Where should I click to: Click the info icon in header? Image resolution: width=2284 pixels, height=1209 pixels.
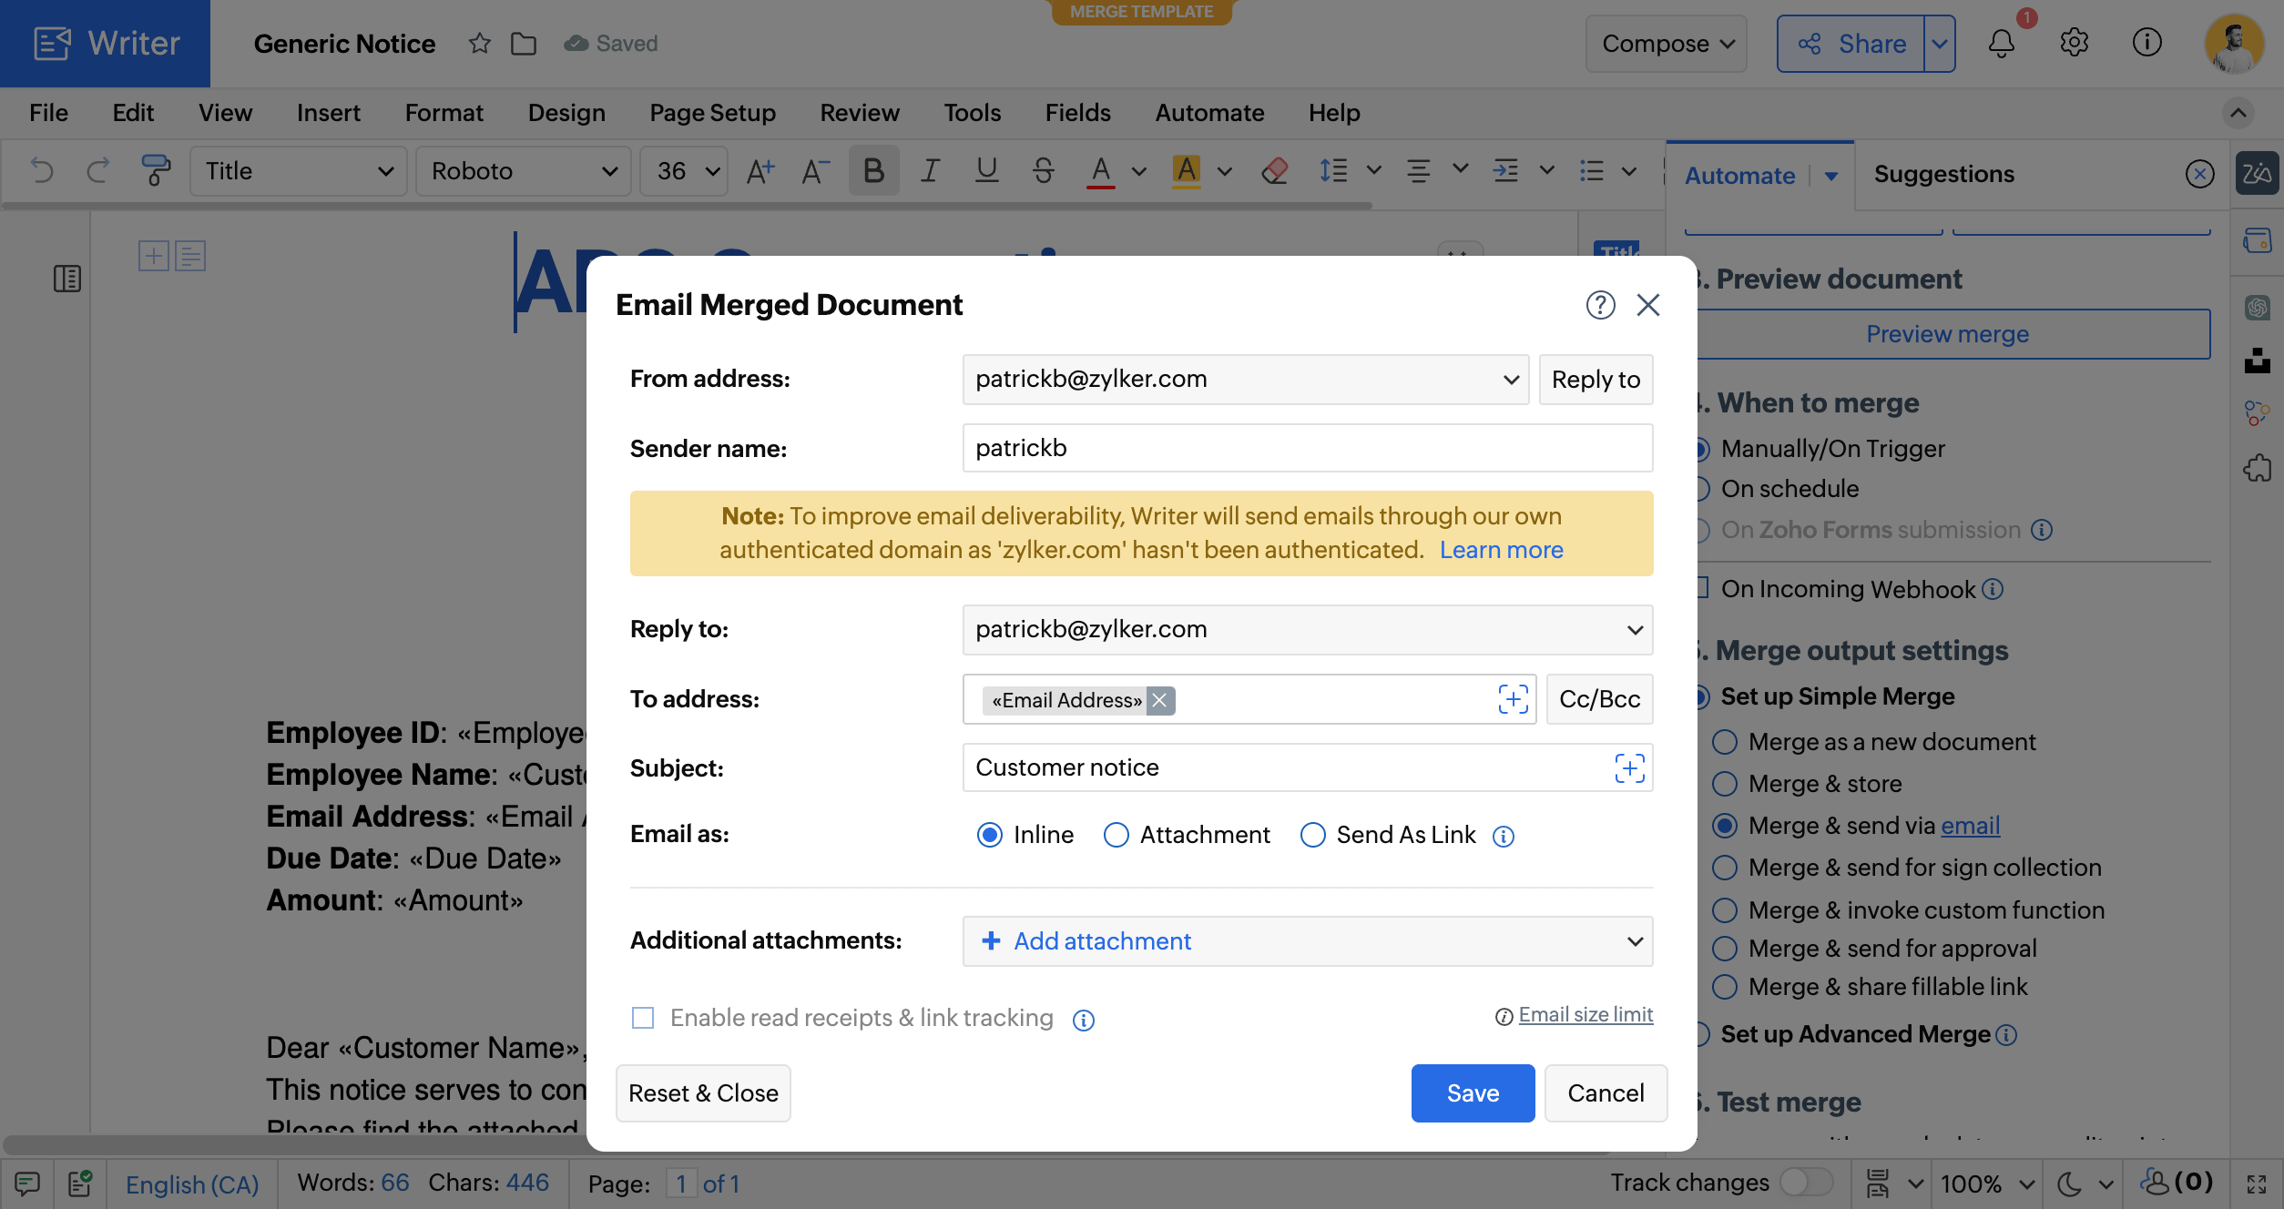[2147, 43]
